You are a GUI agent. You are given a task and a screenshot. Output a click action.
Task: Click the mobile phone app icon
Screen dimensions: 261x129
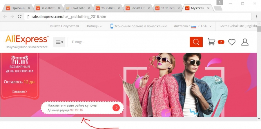tap(112, 26)
